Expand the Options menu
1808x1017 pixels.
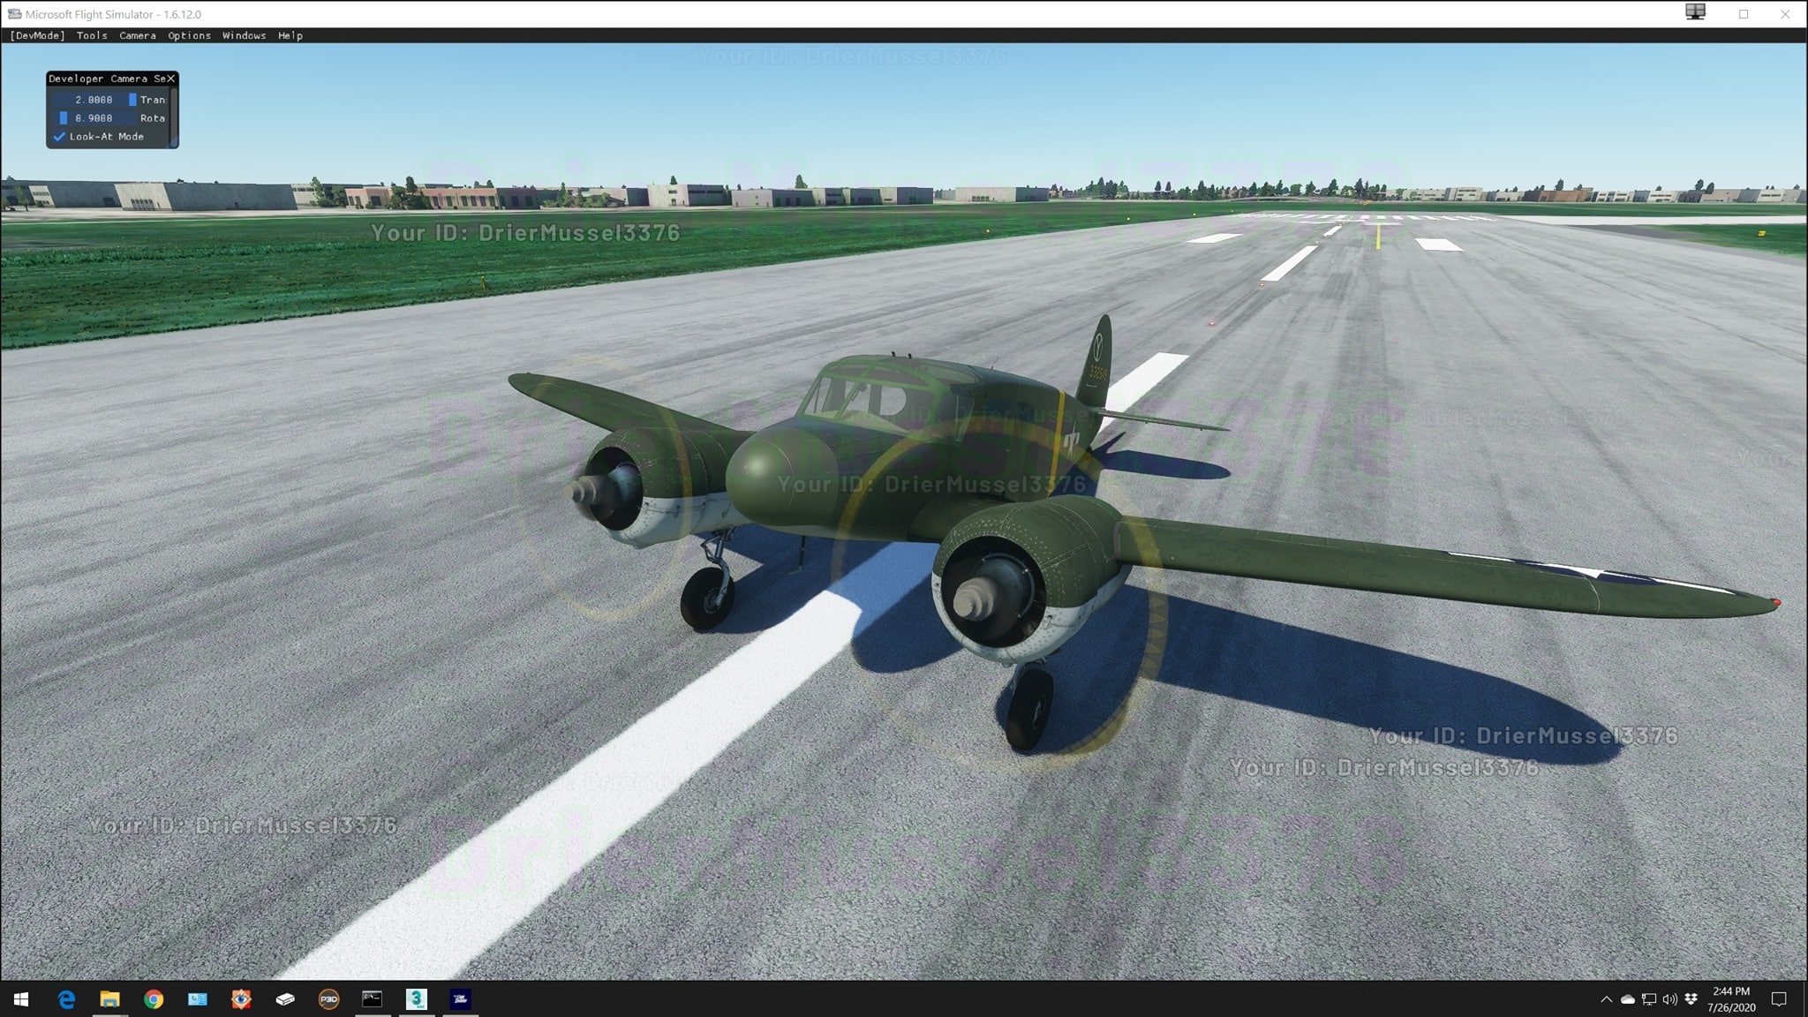[x=189, y=35]
